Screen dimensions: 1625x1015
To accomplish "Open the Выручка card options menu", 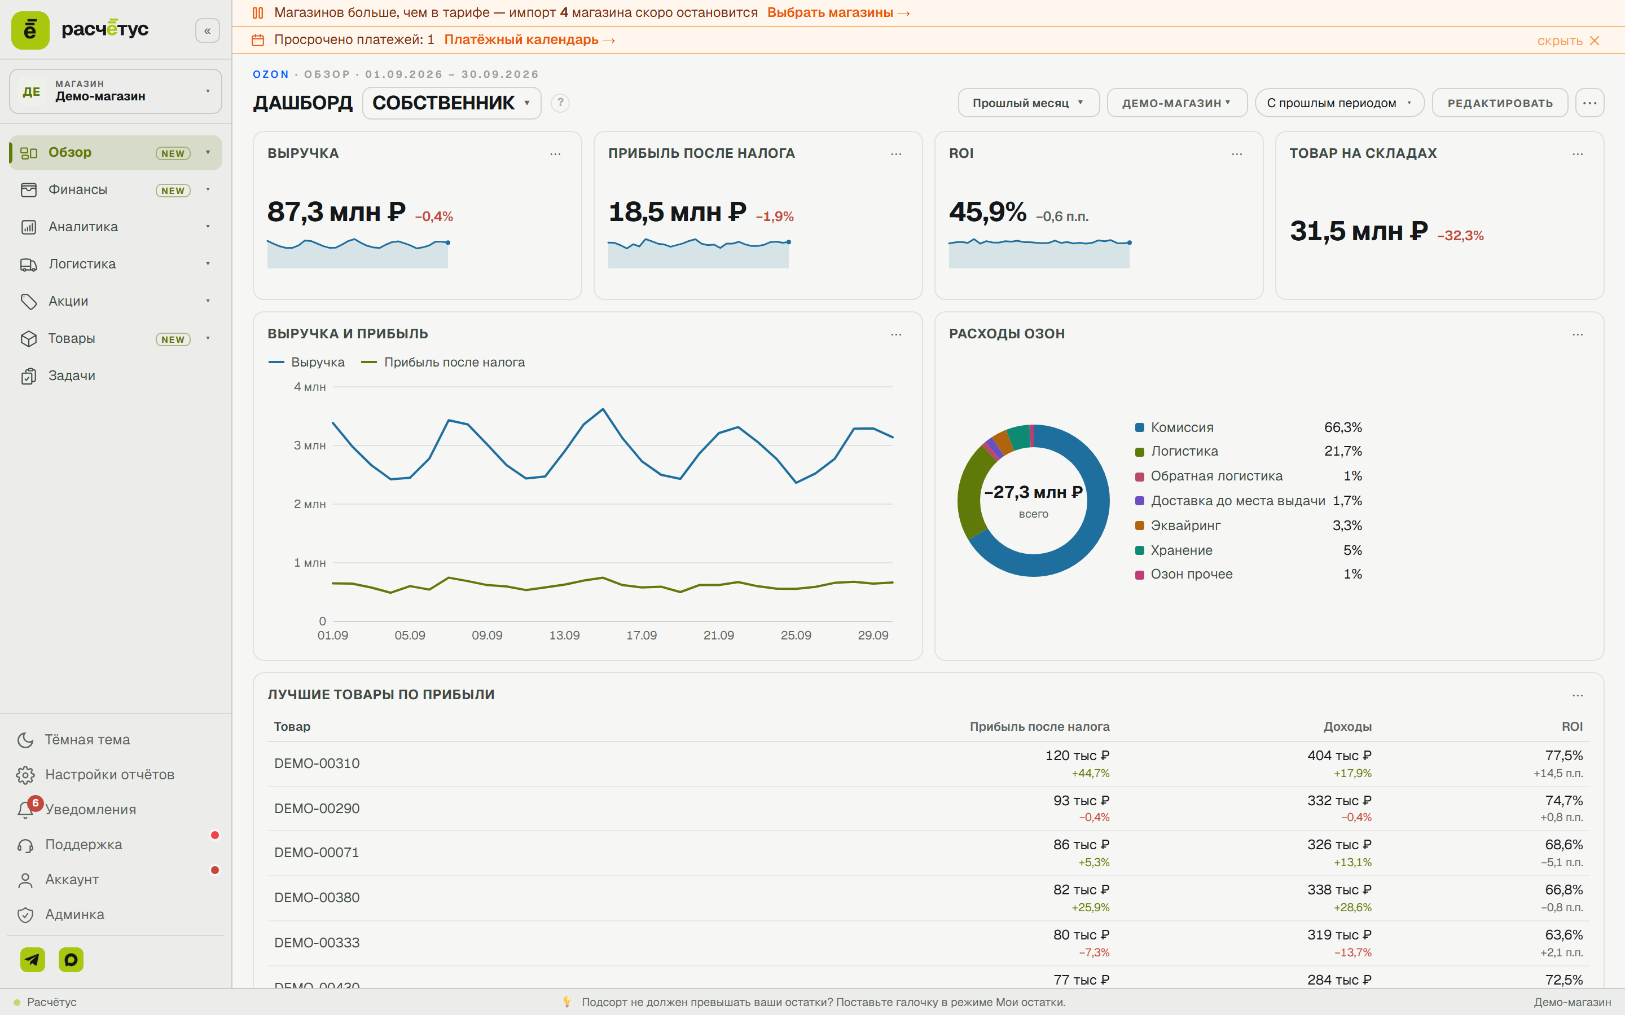I will point(555,154).
